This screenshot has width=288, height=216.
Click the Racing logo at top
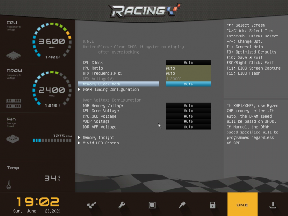[x=144, y=11]
